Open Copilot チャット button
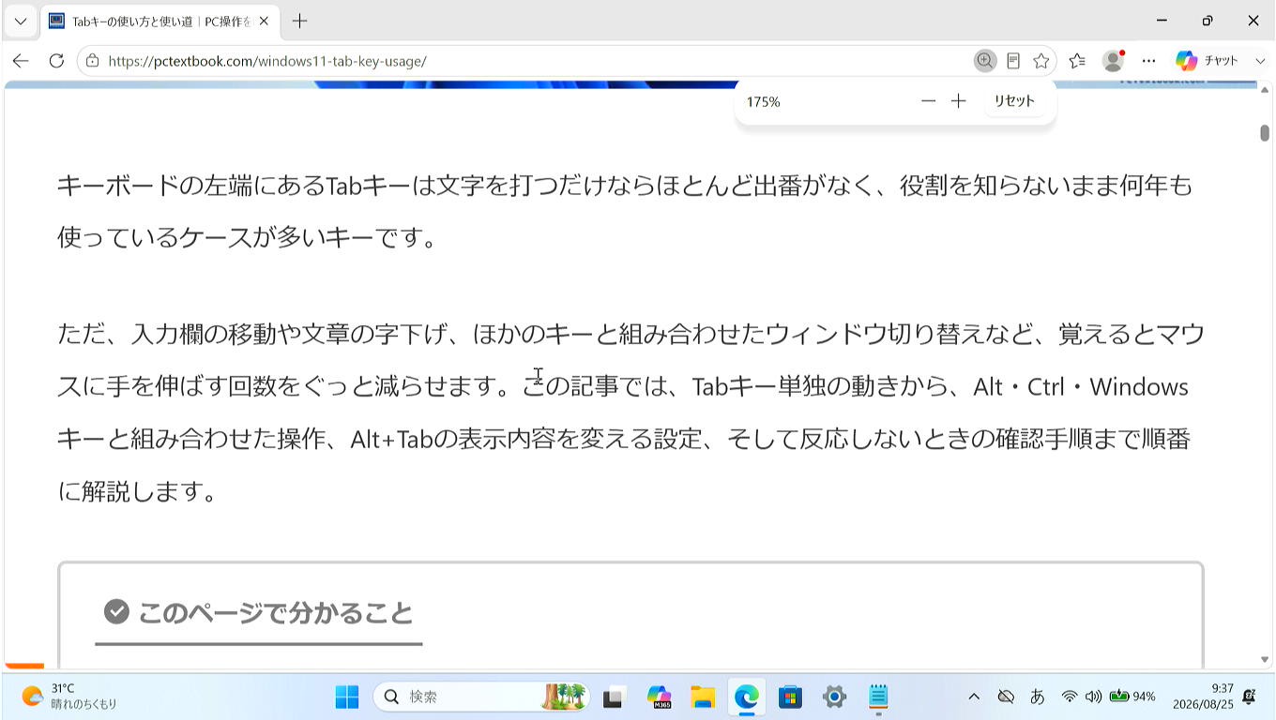The image size is (1276, 720). [x=1208, y=61]
